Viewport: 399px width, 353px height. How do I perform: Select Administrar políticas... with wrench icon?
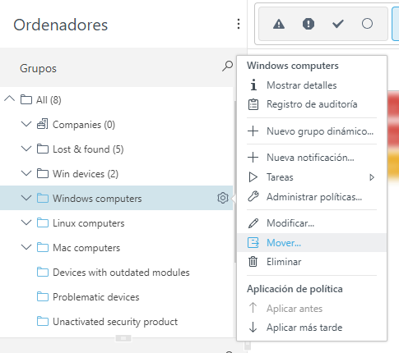[x=312, y=197]
